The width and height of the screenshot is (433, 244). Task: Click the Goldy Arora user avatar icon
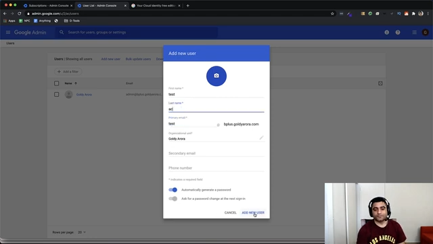[68, 95]
